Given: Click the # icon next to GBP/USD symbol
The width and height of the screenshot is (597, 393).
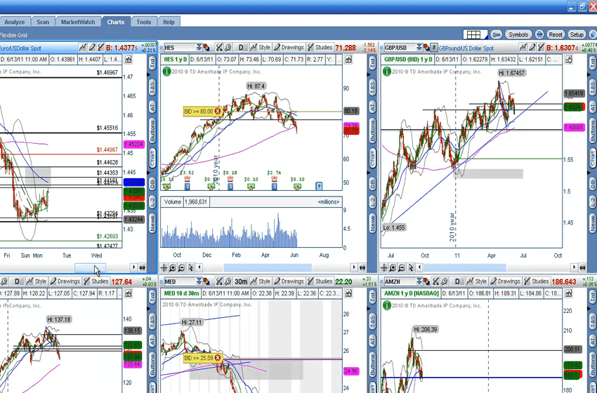Looking at the screenshot, I should coord(433,48).
